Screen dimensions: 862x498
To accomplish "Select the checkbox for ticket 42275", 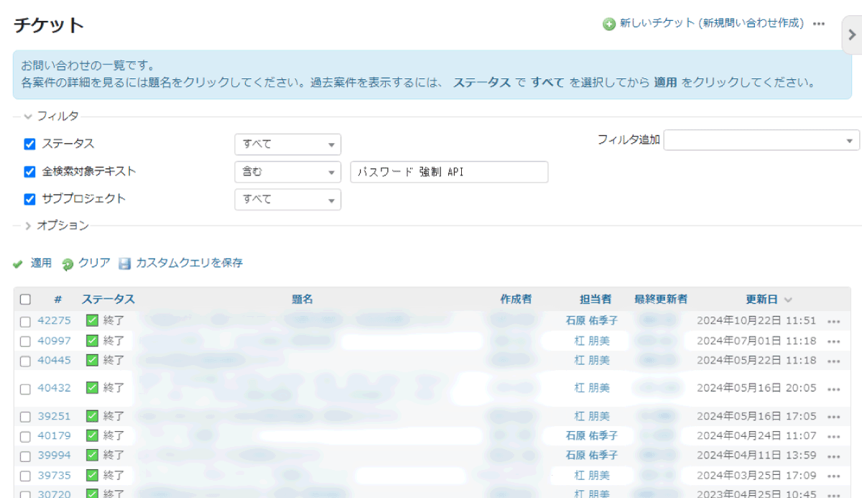I will tap(25, 322).
